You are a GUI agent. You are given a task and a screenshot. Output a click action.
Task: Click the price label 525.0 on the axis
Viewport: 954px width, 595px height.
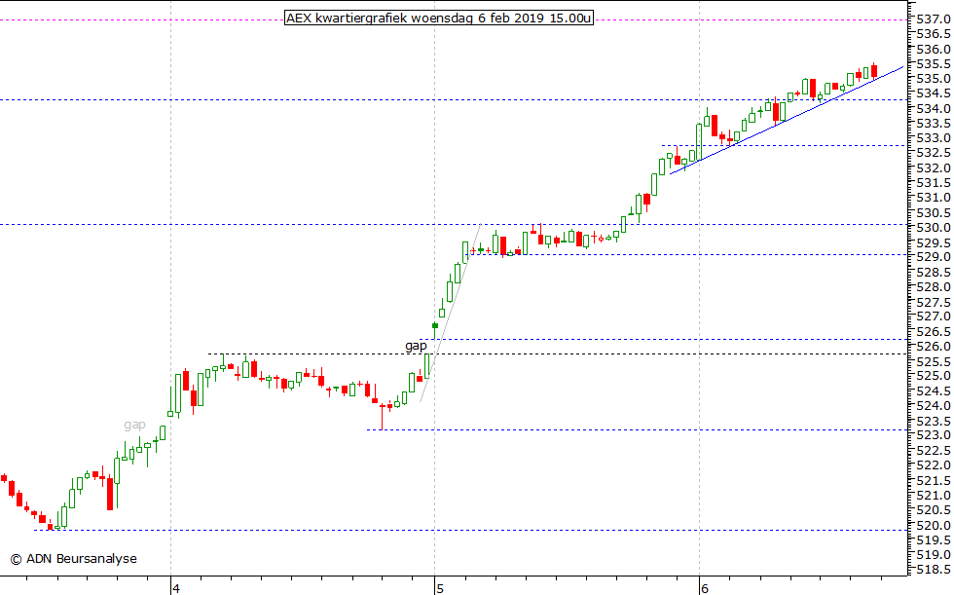(x=934, y=376)
